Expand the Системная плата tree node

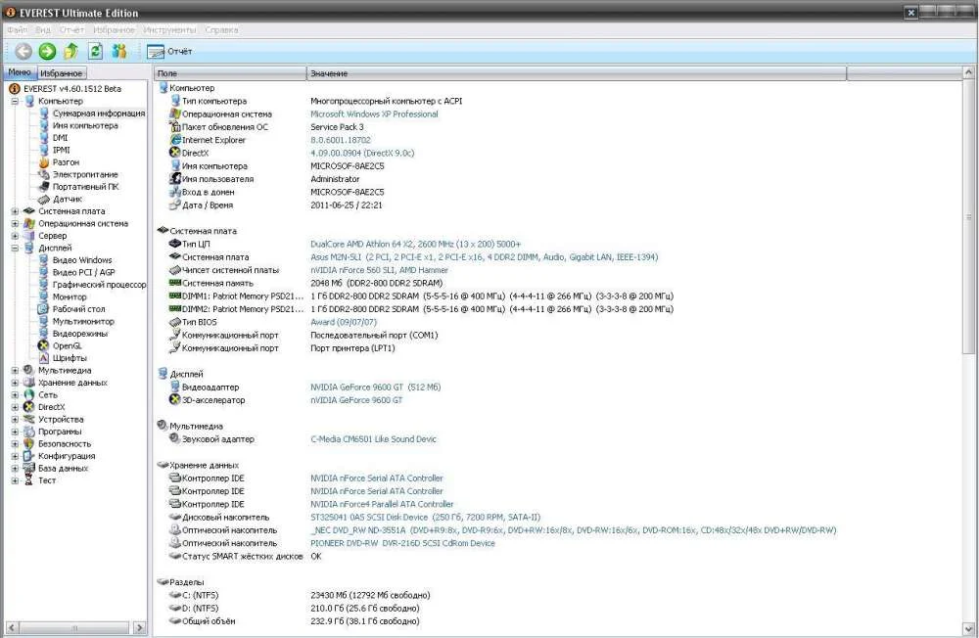click(15, 211)
